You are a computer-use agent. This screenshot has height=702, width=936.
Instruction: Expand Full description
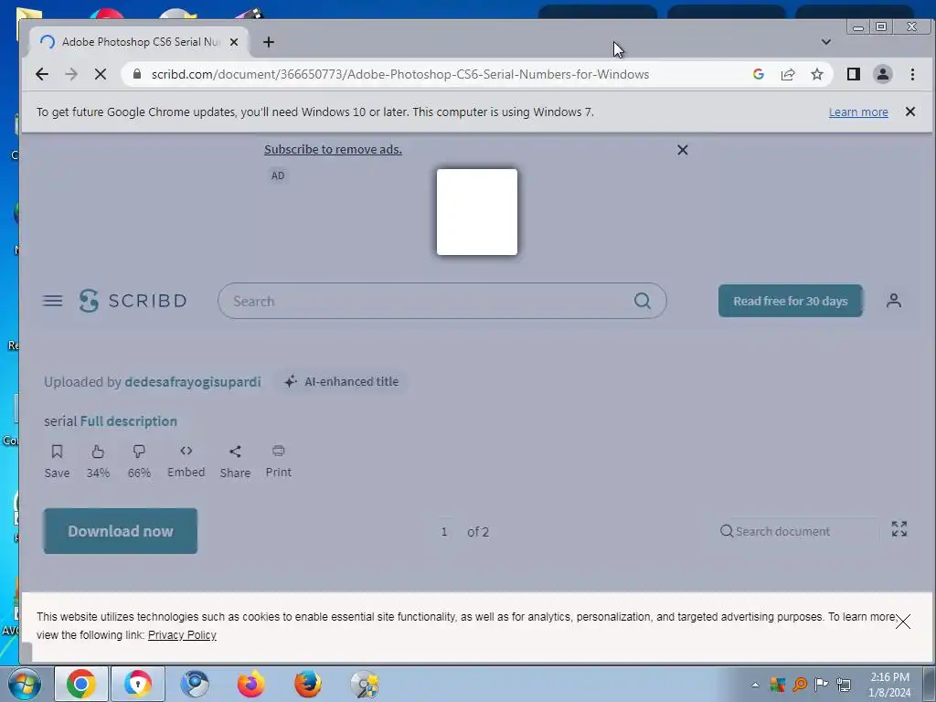[x=128, y=421]
